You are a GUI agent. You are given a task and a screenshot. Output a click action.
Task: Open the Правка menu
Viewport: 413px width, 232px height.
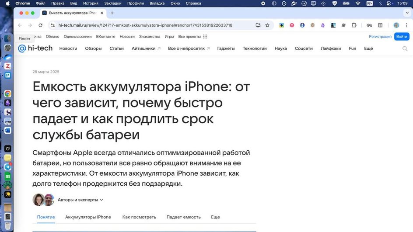pos(58,3)
